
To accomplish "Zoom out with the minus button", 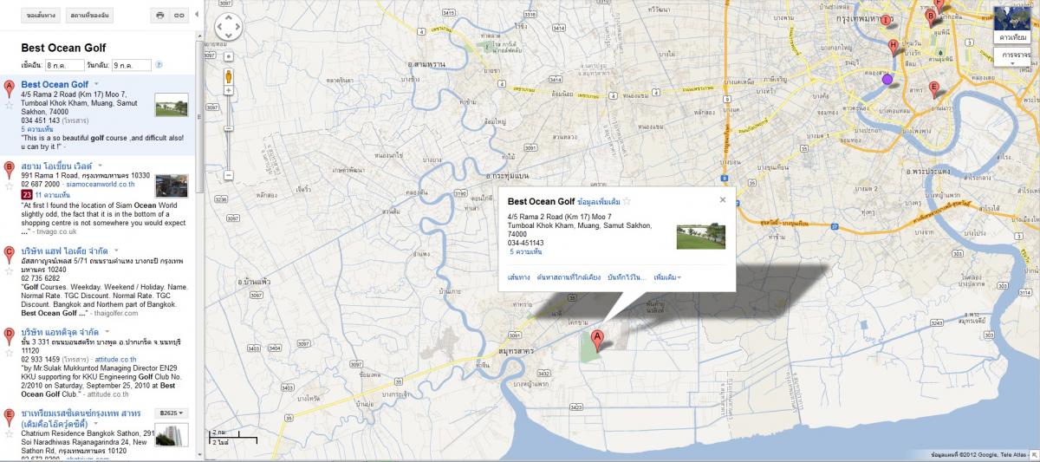I will 229,175.
